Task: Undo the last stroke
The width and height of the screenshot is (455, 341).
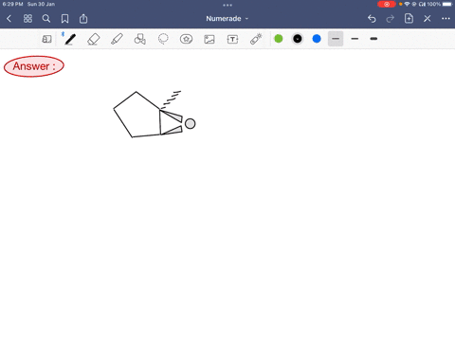Action: [372, 19]
